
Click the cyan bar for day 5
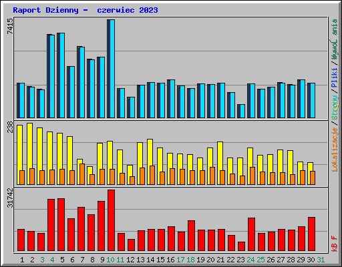pyautogui.click(x=61, y=75)
